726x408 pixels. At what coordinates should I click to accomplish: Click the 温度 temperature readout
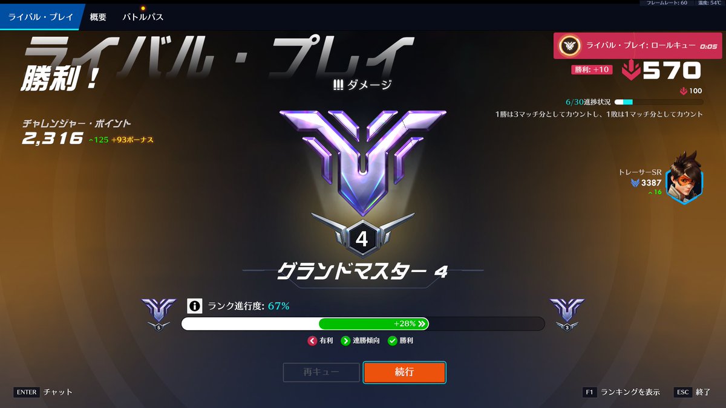coord(708,3)
